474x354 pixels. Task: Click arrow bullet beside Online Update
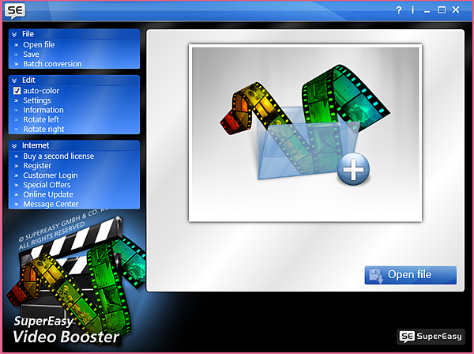coord(17,195)
